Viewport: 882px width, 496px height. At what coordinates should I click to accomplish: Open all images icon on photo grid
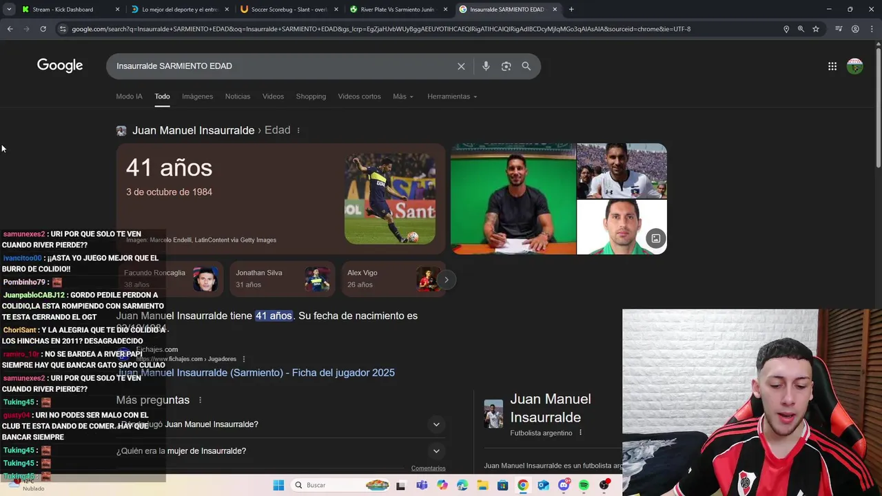click(x=656, y=238)
